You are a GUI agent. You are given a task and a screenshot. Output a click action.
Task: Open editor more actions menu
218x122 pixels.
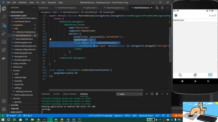click(x=167, y=8)
